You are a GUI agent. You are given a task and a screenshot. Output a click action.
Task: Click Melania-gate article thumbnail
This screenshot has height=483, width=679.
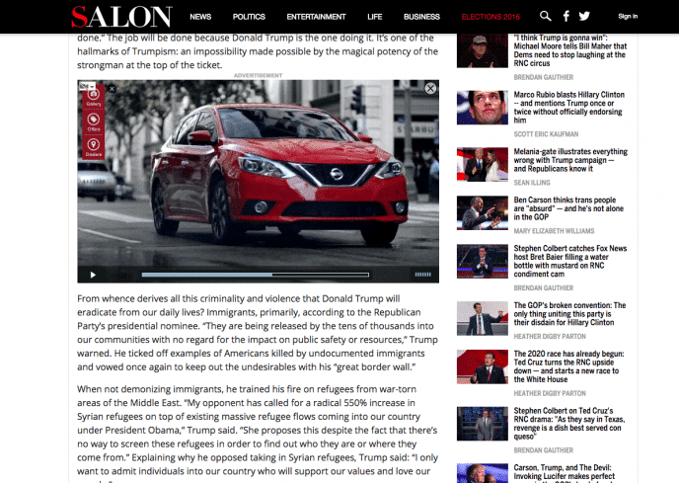483,164
